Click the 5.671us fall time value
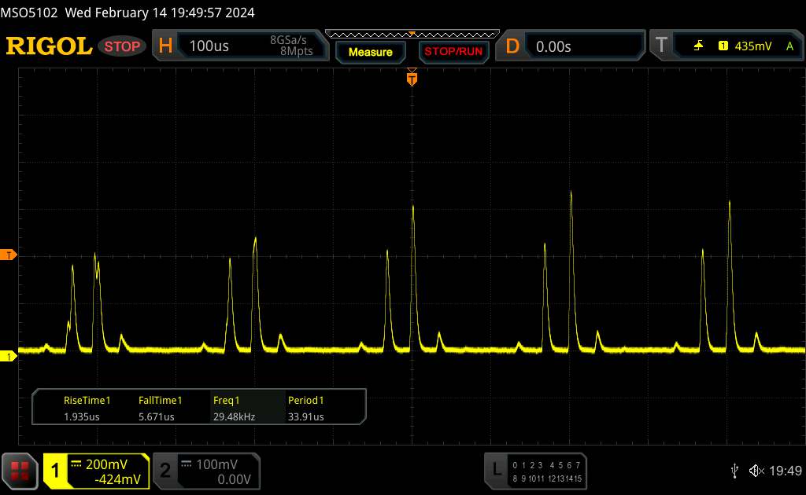This screenshot has width=806, height=495. pyautogui.click(x=157, y=416)
